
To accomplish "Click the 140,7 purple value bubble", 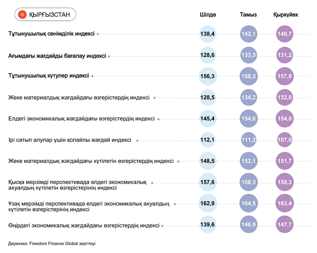I will pyautogui.click(x=285, y=34).
